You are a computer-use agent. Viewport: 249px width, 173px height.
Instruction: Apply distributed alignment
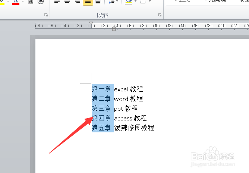tap(98, 1)
